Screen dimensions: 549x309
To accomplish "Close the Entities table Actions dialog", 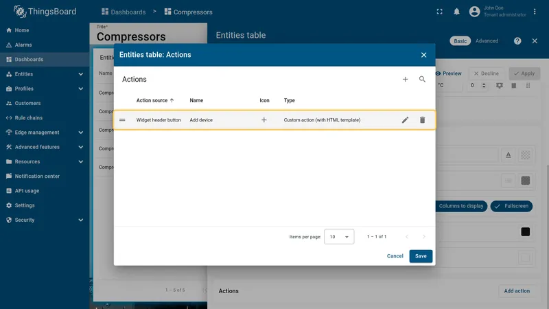I will (x=423, y=55).
